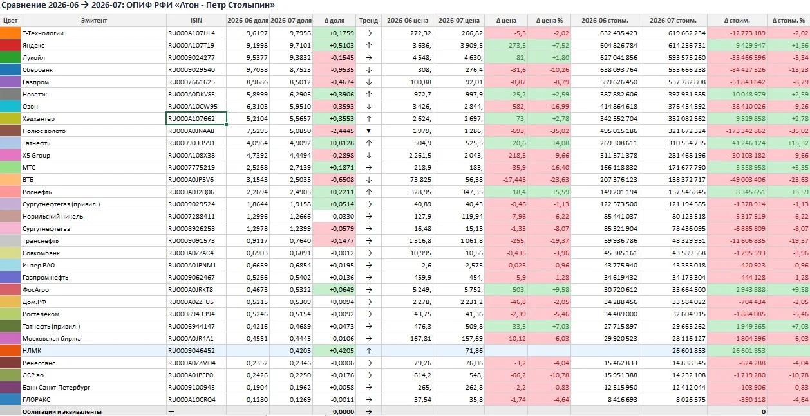Select the highlighted ISIN cell RU000A107662
This screenshot has height=416, width=810.
pos(196,118)
